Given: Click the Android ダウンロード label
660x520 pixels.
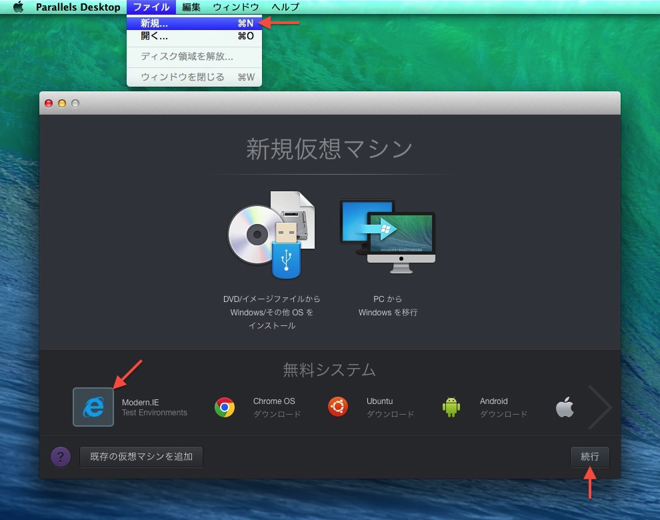Looking at the screenshot, I should (503, 407).
